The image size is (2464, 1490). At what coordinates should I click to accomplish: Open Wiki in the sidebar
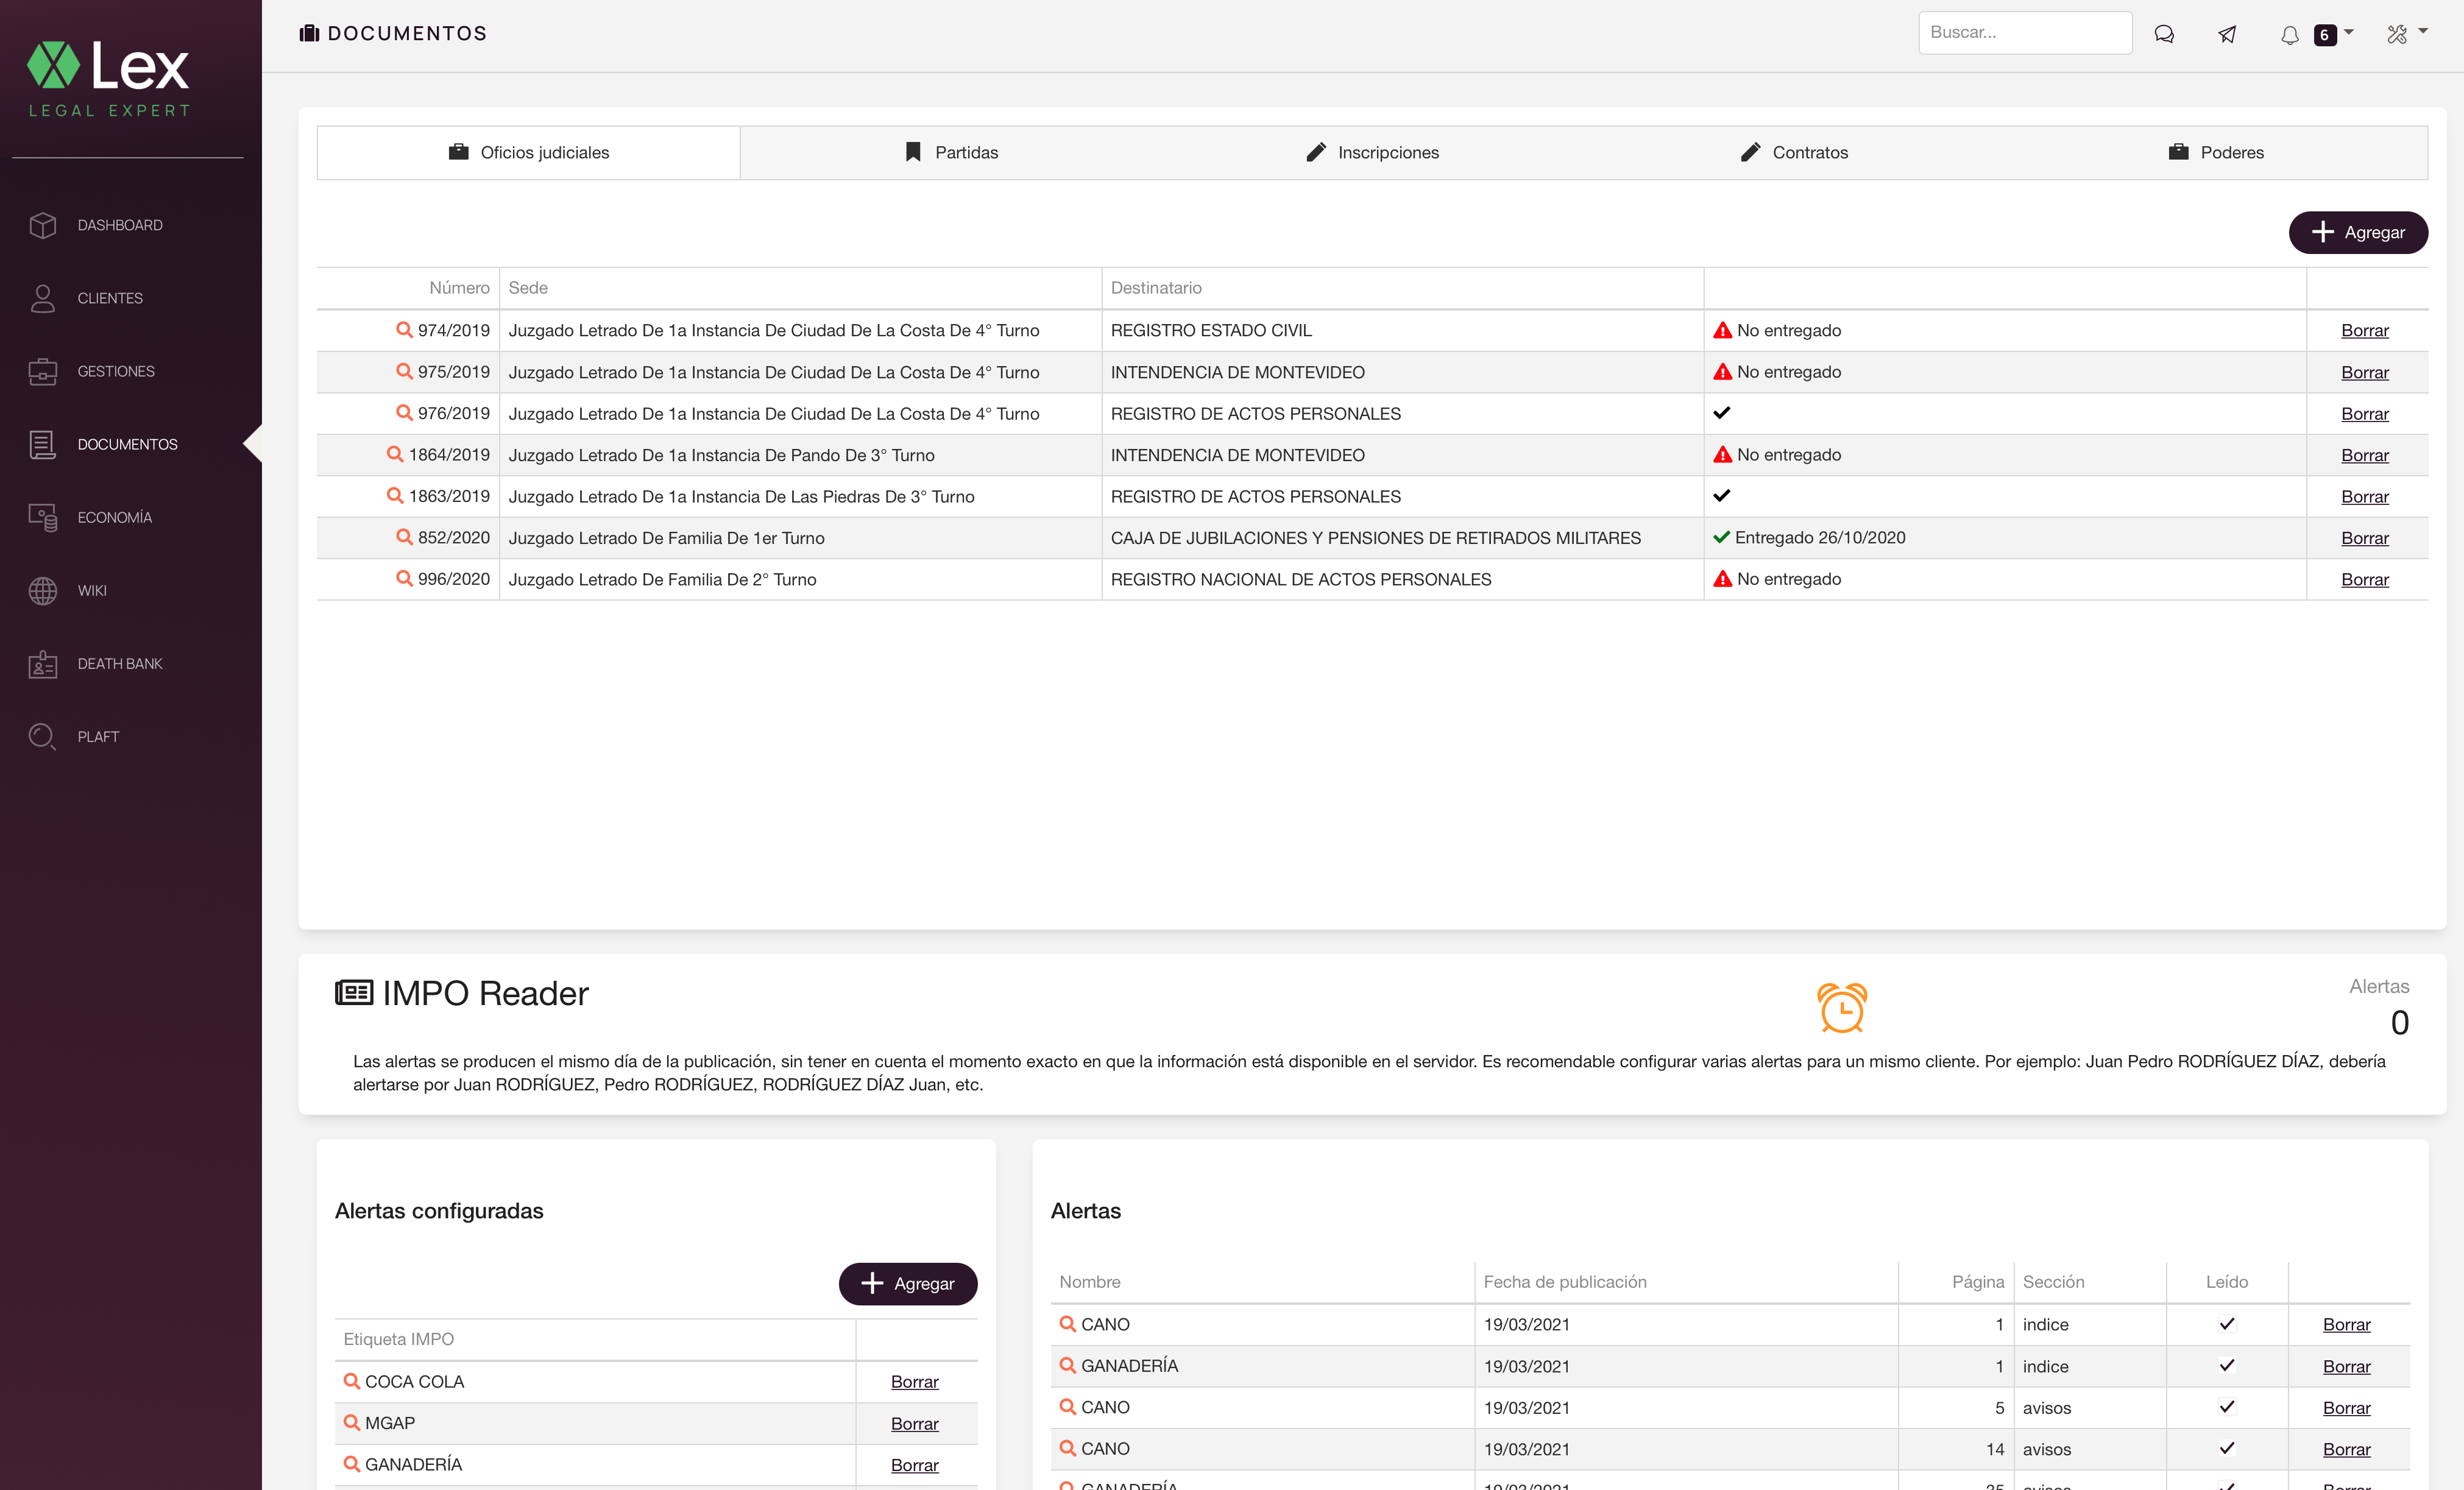point(91,590)
